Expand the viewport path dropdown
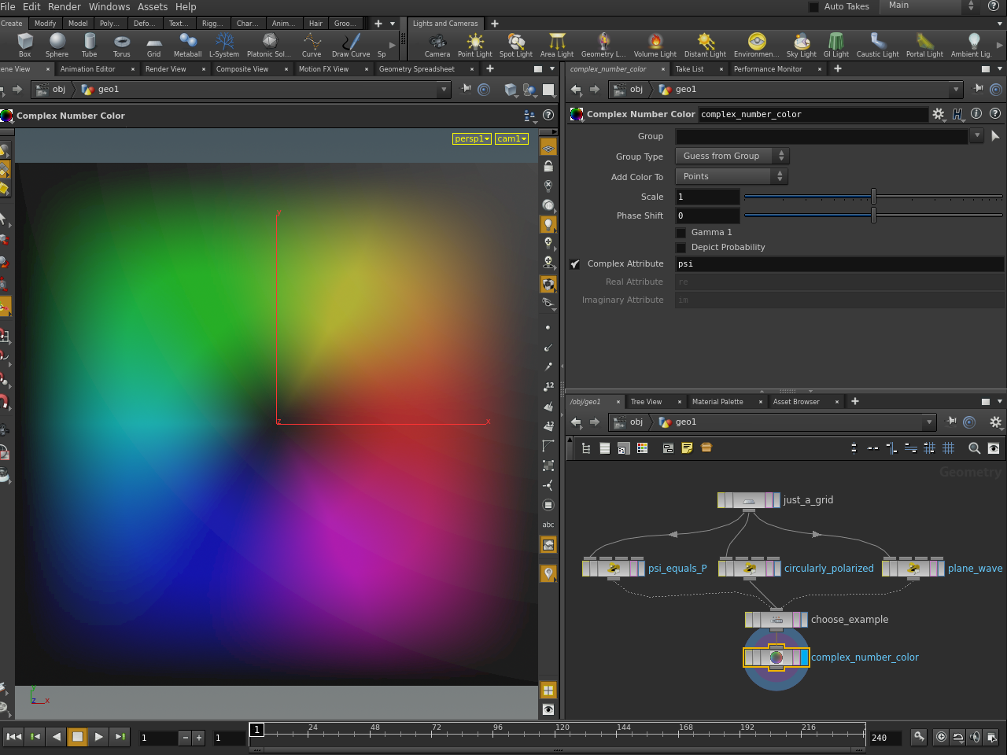Screen dimensions: 1007x755 click(x=444, y=90)
